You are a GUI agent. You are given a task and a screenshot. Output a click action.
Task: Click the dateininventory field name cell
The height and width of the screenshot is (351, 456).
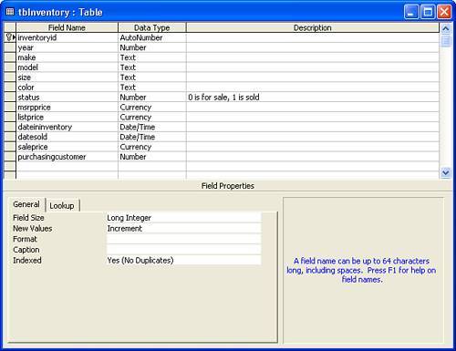click(x=67, y=127)
